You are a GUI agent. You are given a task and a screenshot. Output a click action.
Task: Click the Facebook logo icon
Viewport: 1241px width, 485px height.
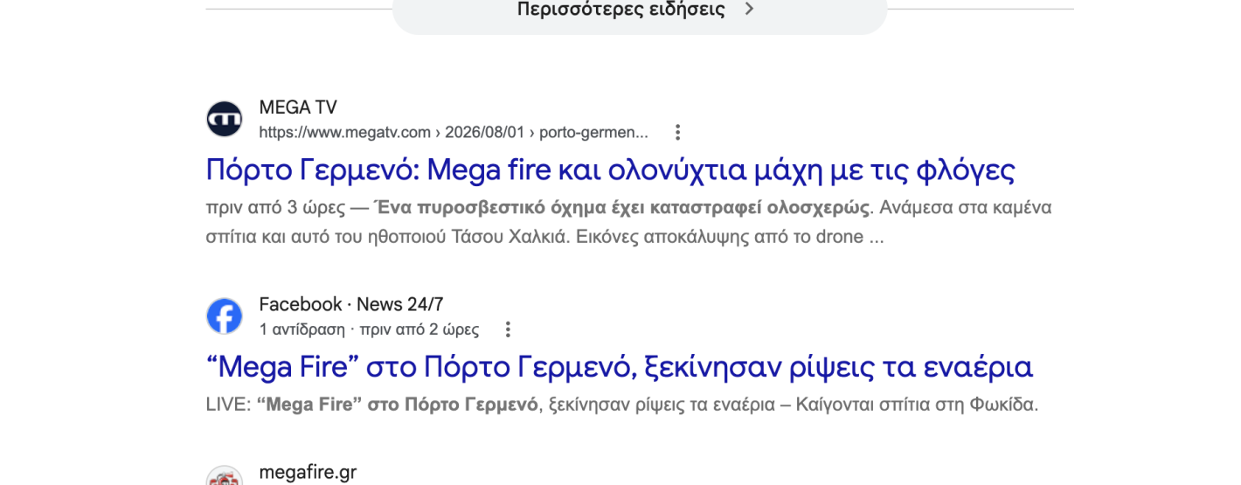tap(225, 316)
